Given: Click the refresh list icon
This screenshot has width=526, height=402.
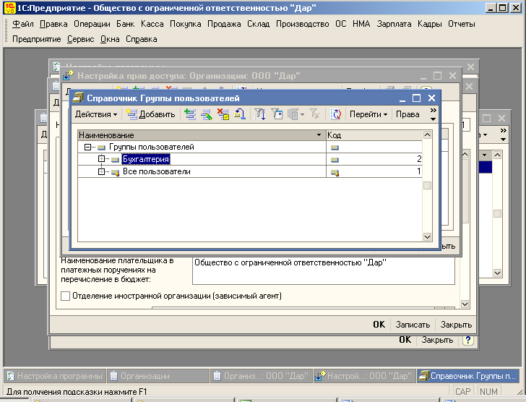Looking at the screenshot, I should (335, 114).
